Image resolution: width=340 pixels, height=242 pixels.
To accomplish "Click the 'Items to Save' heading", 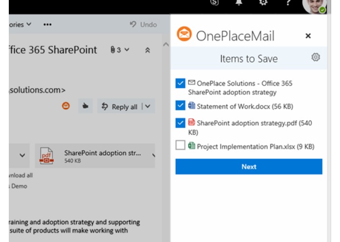I will click(249, 59).
